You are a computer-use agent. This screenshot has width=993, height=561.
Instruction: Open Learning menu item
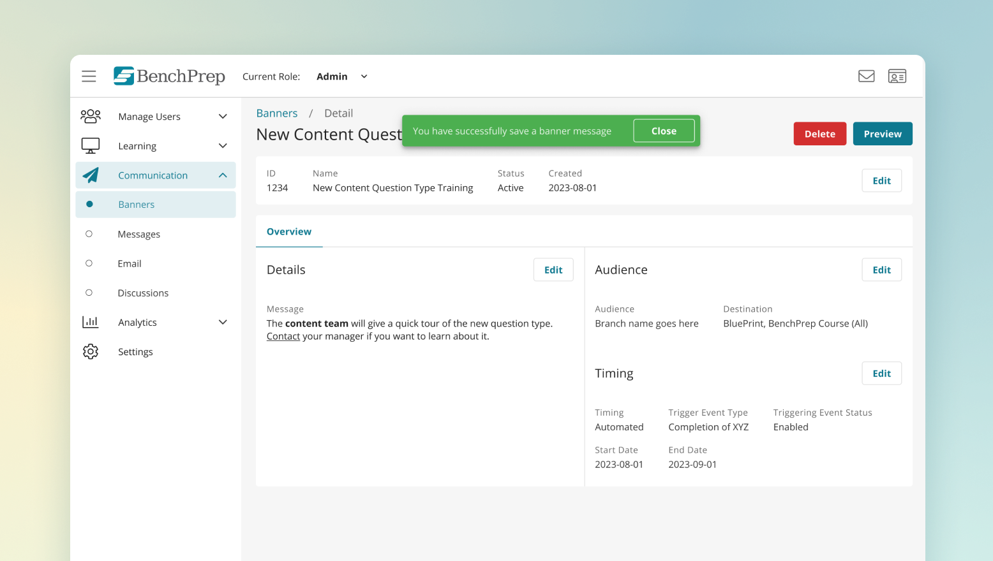tap(155, 146)
